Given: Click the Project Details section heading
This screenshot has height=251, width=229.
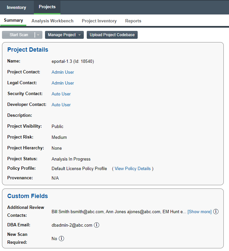Looking at the screenshot, I should click(x=28, y=50).
